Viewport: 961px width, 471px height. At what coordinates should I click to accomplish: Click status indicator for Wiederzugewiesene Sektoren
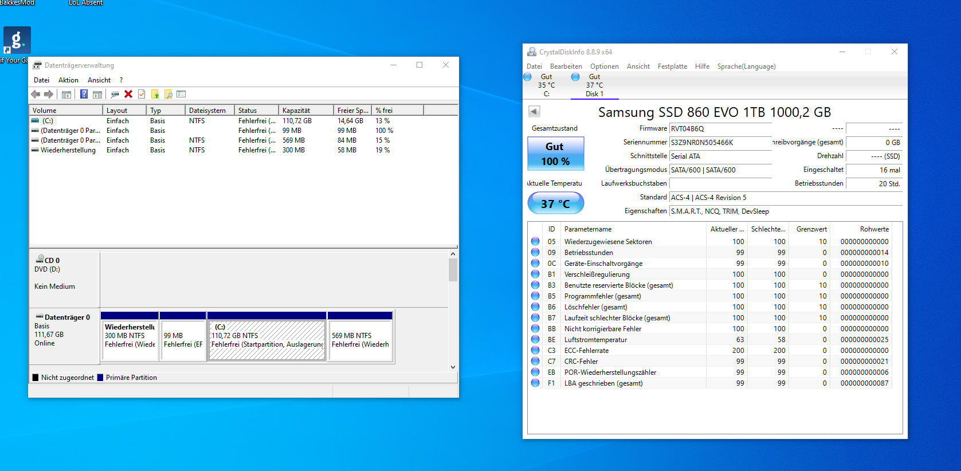(x=535, y=241)
